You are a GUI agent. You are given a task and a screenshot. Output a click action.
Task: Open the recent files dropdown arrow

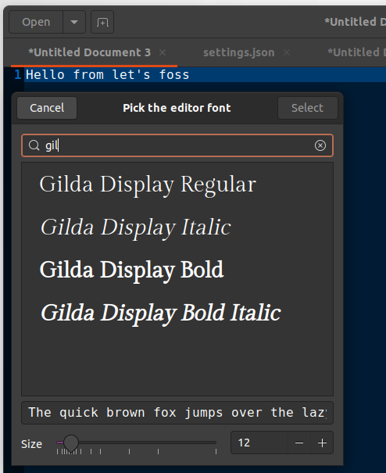(x=74, y=22)
